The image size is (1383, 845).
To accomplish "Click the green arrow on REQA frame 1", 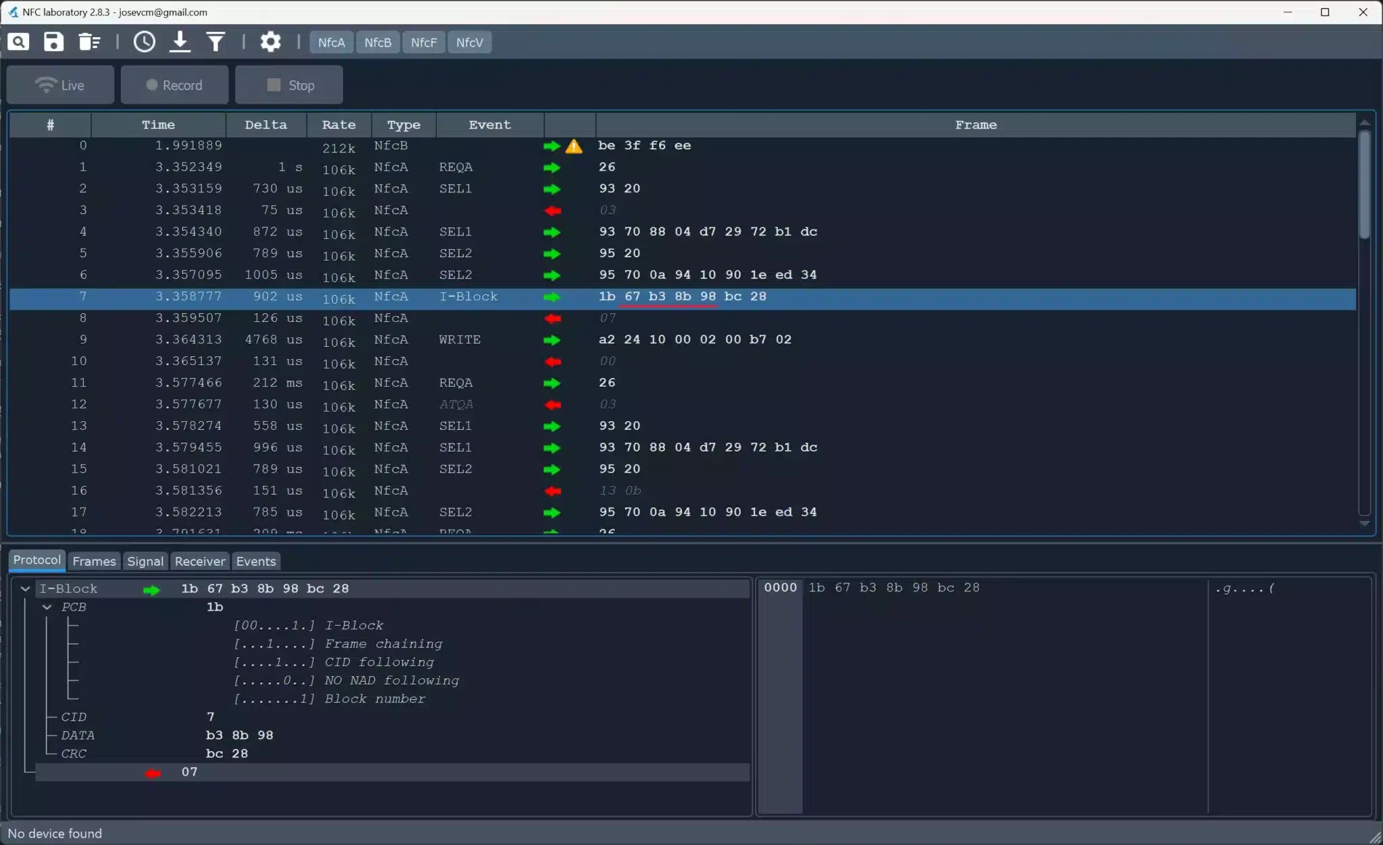I will [x=552, y=167].
